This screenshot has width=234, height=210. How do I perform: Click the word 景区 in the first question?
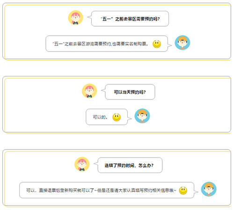click(x=132, y=19)
